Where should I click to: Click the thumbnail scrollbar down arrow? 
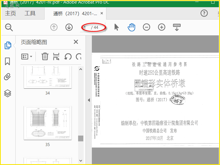point(81,161)
